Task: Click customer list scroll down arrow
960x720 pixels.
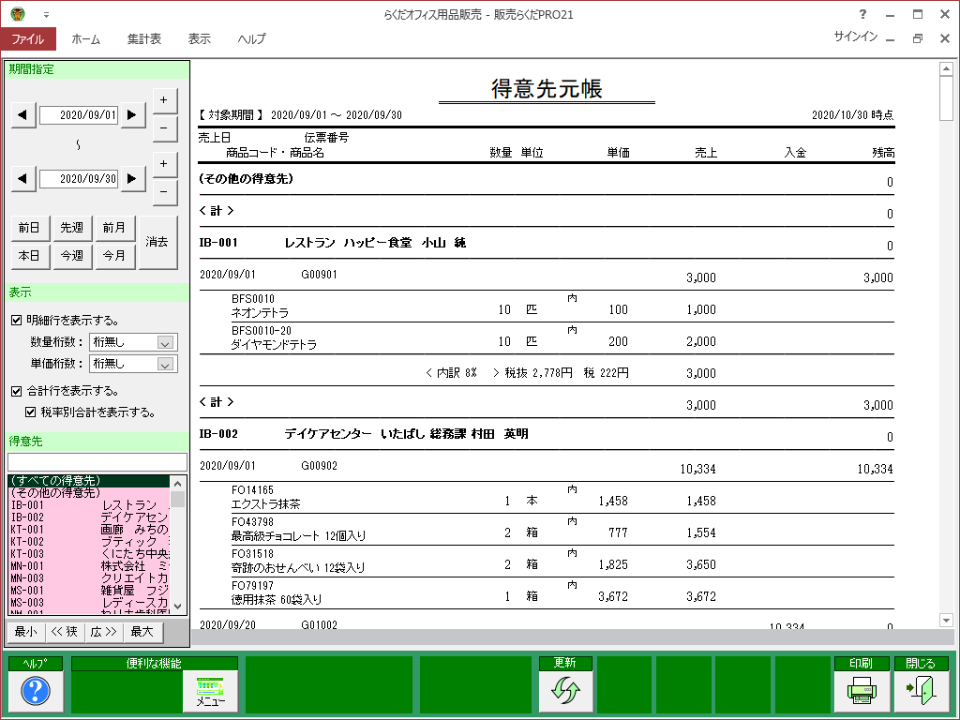Action: (177, 607)
